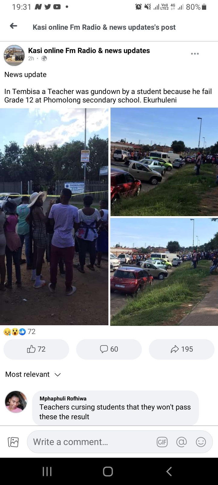The image size is (218, 485).
Task: Tap the public globe privacy icon
Action: 44,59
